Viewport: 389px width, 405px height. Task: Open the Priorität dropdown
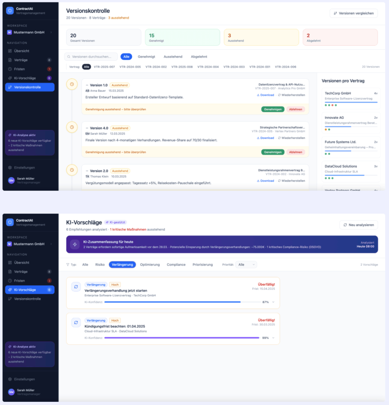[x=246, y=265]
